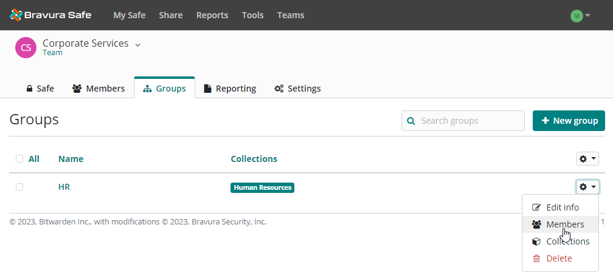The width and height of the screenshot is (613, 276).
Task: Expand the Corporate Services team chevron
Action: pos(137,44)
